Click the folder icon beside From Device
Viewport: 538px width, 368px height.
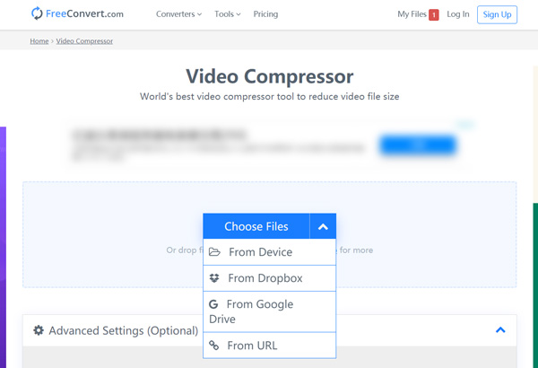(214, 252)
